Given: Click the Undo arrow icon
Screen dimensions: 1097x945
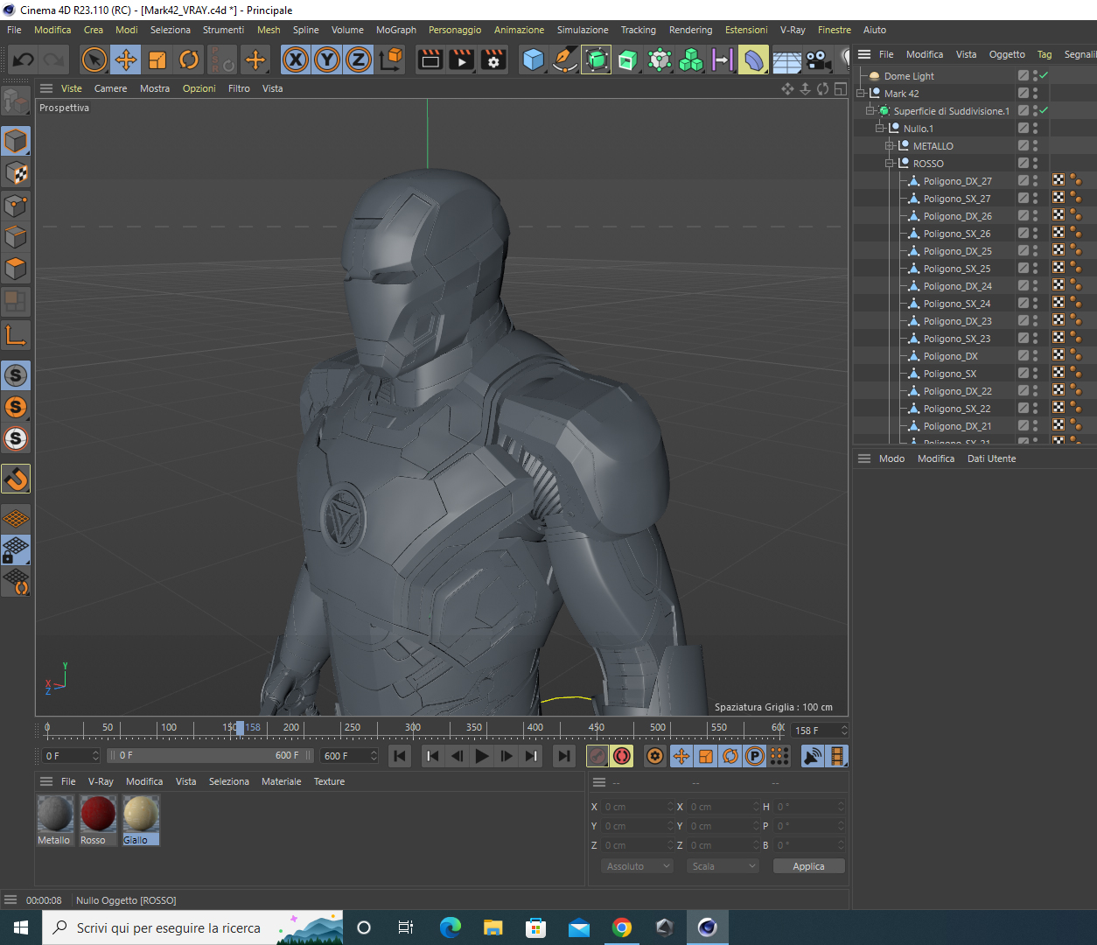Looking at the screenshot, I should pyautogui.click(x=24, y=59).
